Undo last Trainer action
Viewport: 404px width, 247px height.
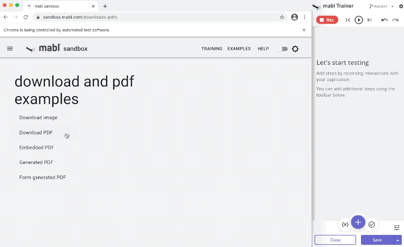[384, 20]
